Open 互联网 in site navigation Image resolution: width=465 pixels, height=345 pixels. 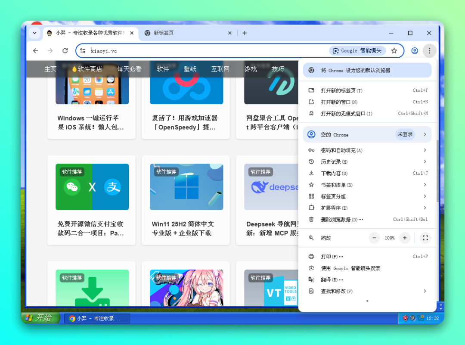[220, 69]
